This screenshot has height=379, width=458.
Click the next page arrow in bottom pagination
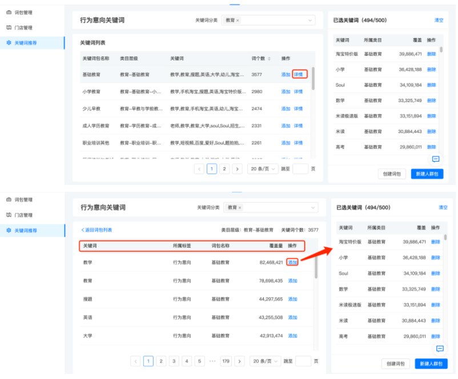click(240, 361)
